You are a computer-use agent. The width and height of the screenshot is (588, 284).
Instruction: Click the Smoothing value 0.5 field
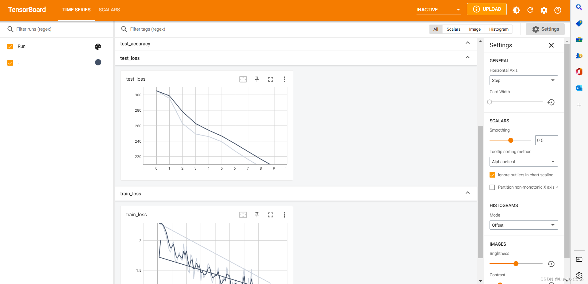547,140
